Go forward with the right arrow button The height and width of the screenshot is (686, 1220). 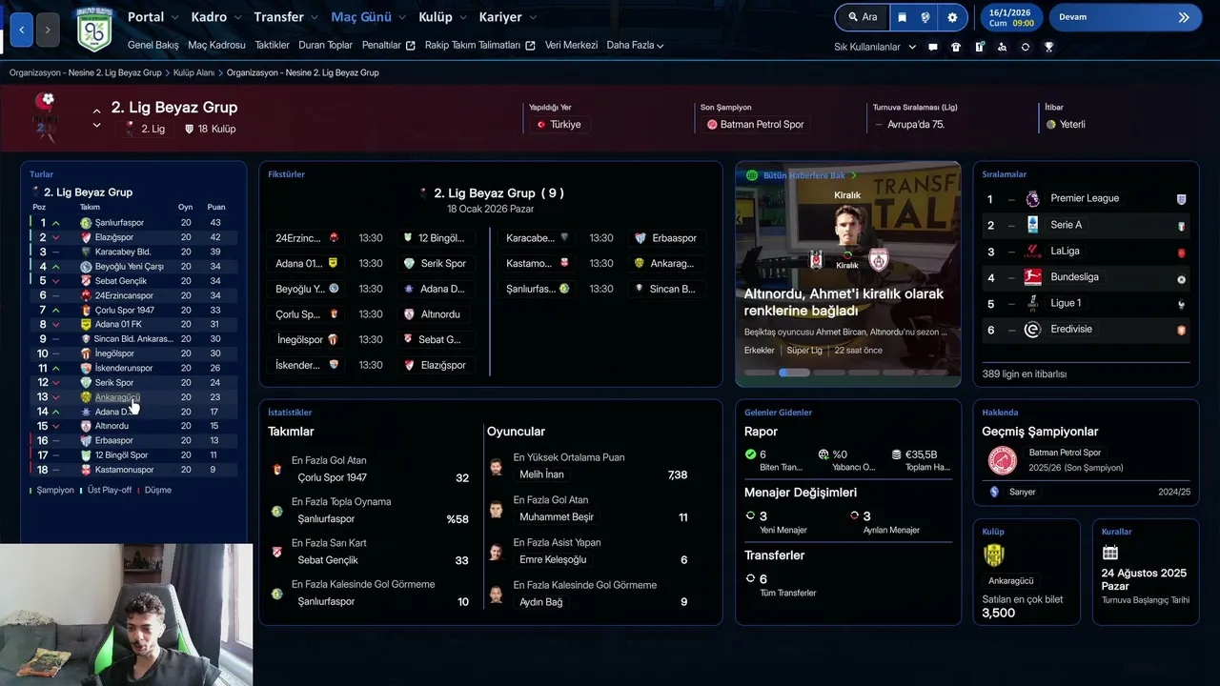click(x=48, y=30)
